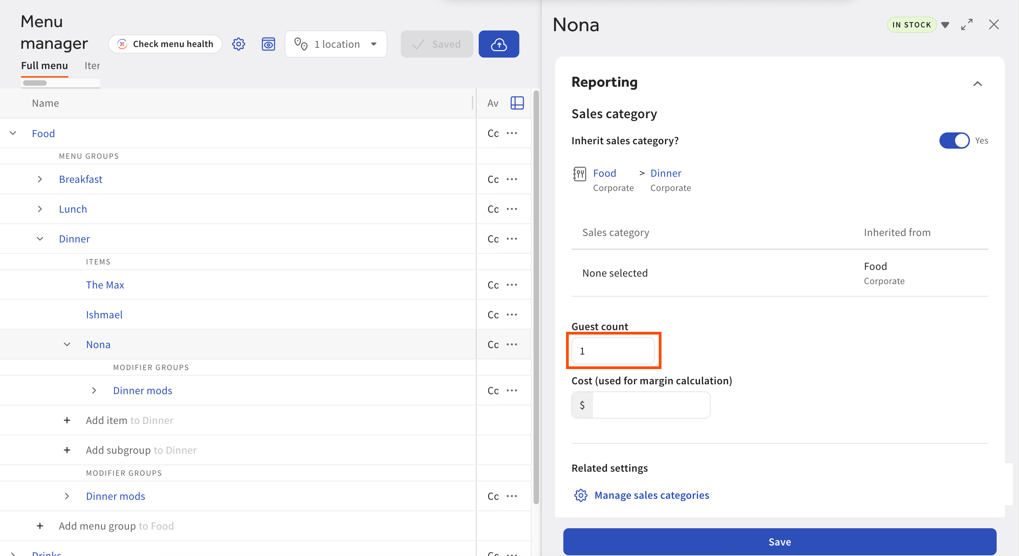Image resolution: width=1019 pixels, height=556 pixels.
Task: Click plus icon to add menu group to Food
Action: [x=40, y=526]
